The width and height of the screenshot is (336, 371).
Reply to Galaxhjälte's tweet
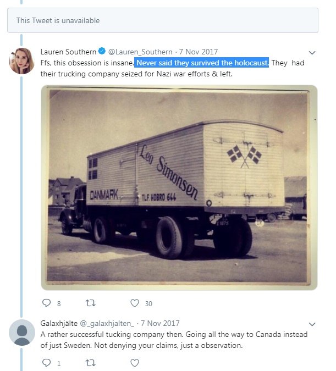tap(46, 363)
